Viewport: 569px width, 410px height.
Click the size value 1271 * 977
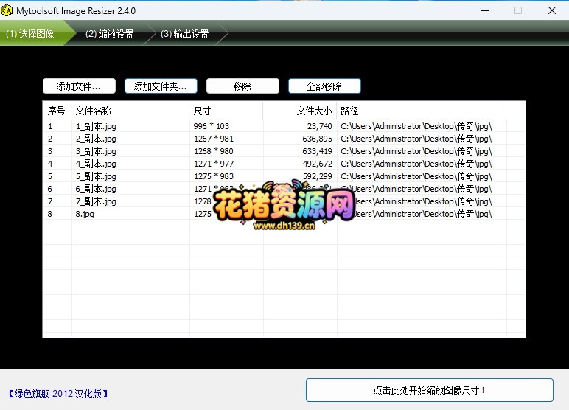[214, 164]
